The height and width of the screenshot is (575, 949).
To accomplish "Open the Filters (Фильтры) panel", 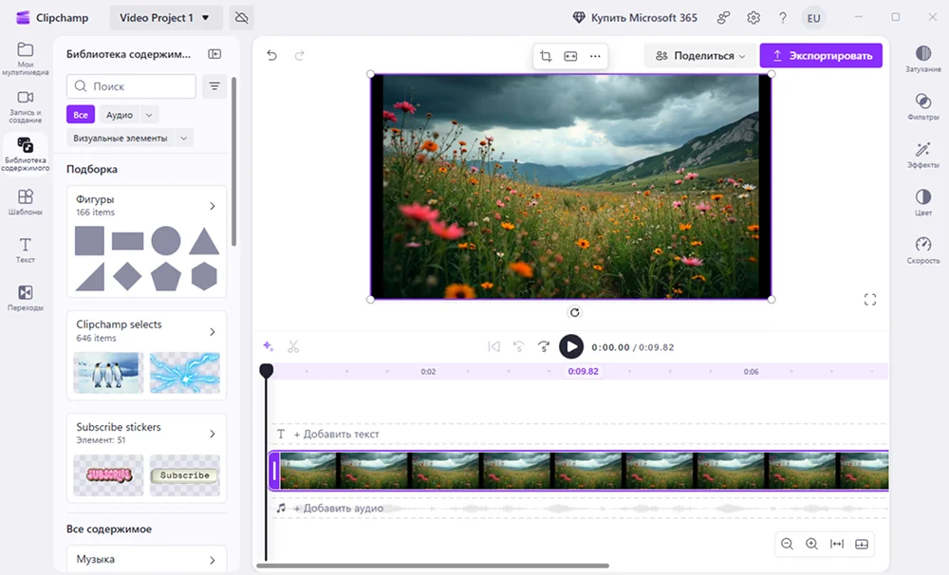I will (x=922, y=106).
